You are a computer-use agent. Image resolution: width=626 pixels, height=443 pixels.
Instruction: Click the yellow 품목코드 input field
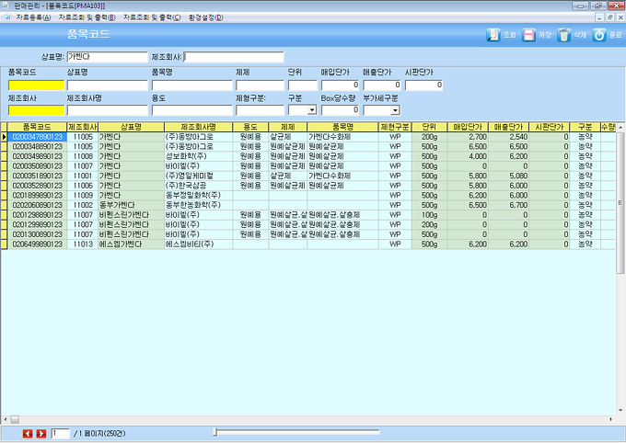coord(36,85)
